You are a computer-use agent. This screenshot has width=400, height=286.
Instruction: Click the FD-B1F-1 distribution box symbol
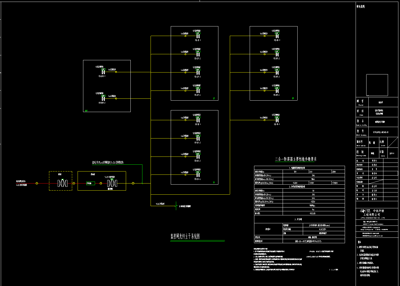click(103, 72)
